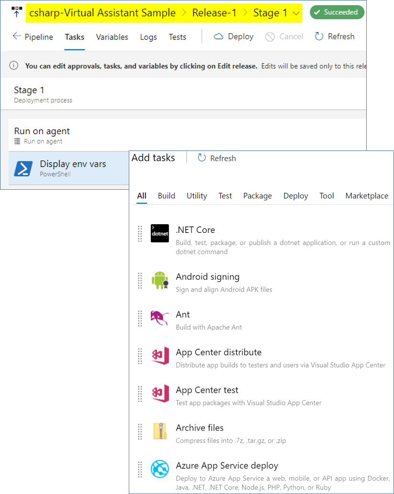View the Tool category tab
The height and width of the screenshot is (494, 394).
pyautogui.click(x=326, y=195)
